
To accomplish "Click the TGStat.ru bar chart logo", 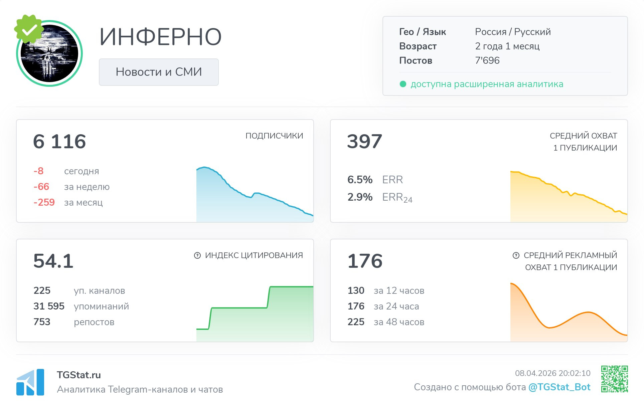I will pos(30,382).
